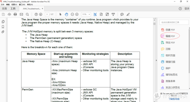This screenshot has height=102, width=190.
Task: Print the document via printer icon
Action: [x=15, y=14]
